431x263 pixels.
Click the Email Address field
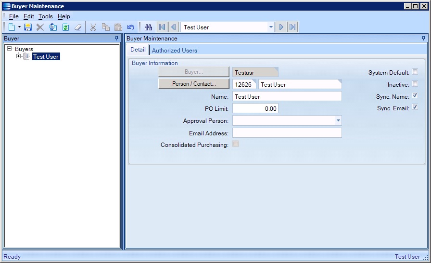coord(287,133)
